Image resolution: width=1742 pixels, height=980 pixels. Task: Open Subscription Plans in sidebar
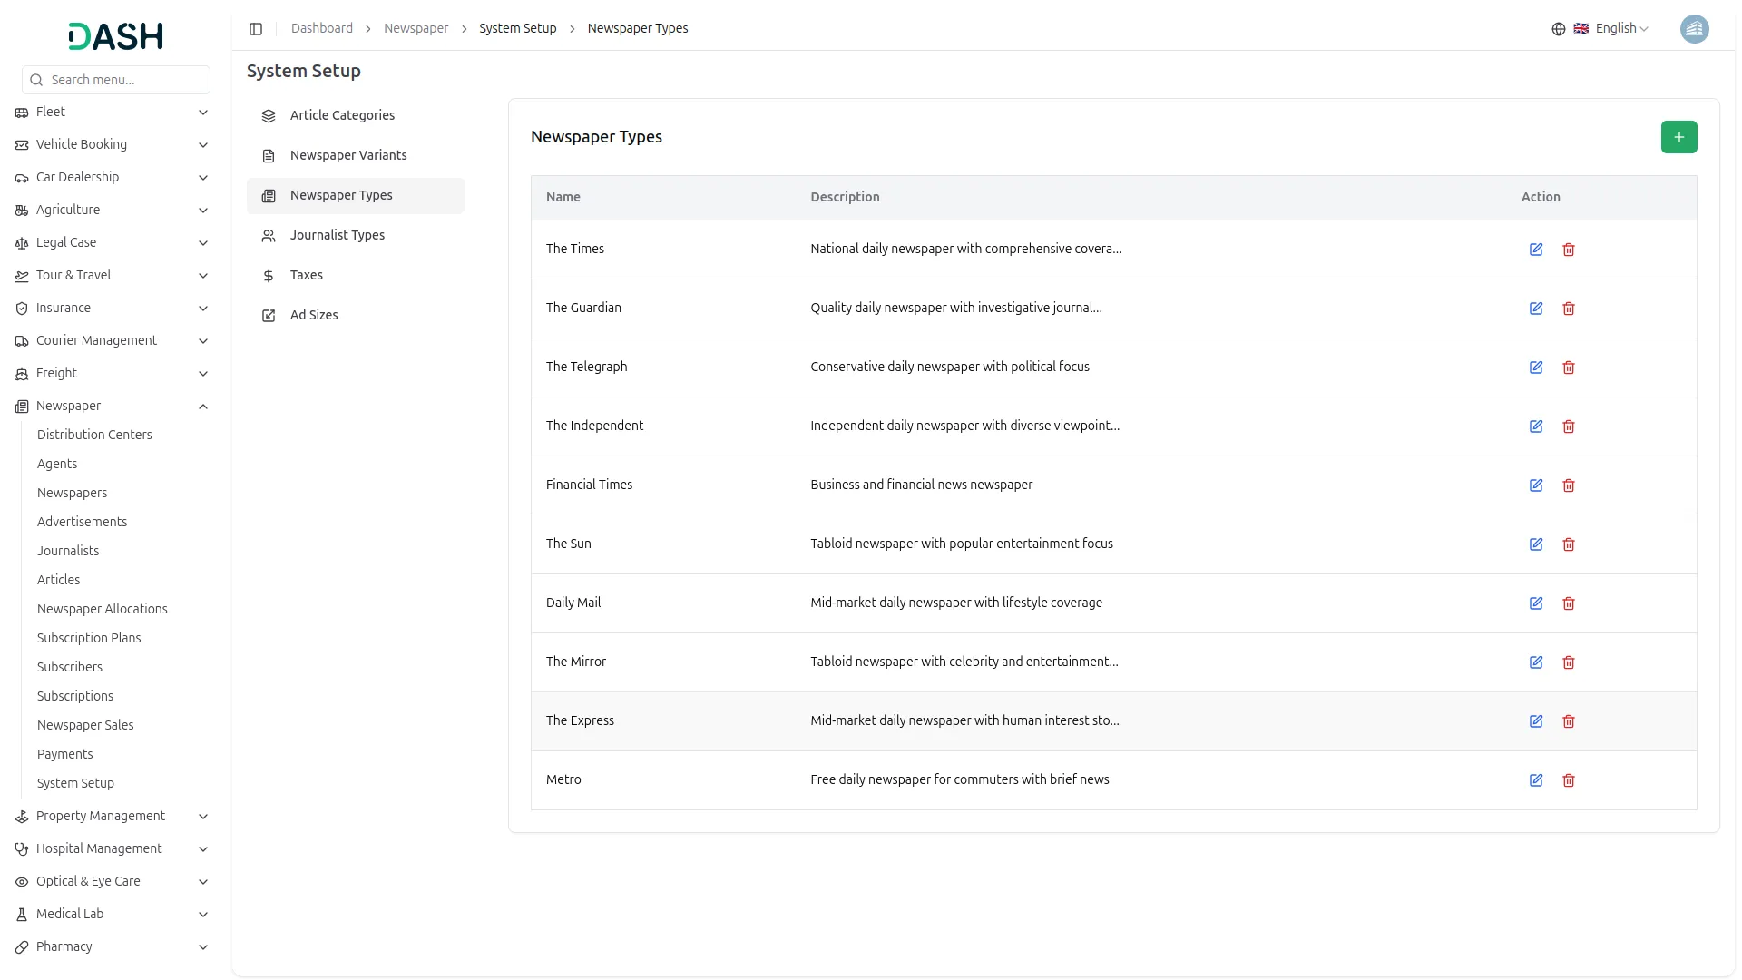pos(89,638)
